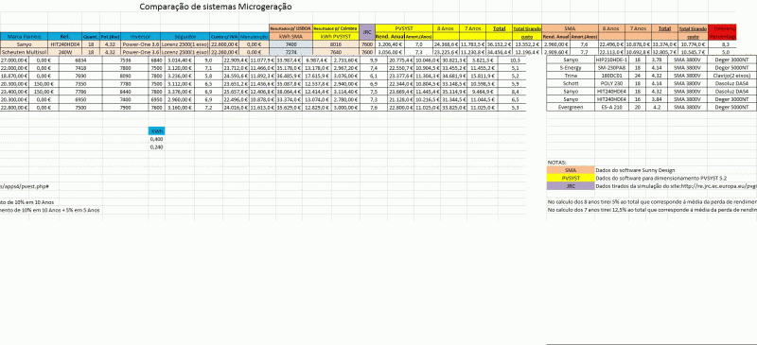The width and height of the screenshot is (757, 345).
Task: Select the '27.000,00 €' cost cell
Action: [x=14, y=60]
